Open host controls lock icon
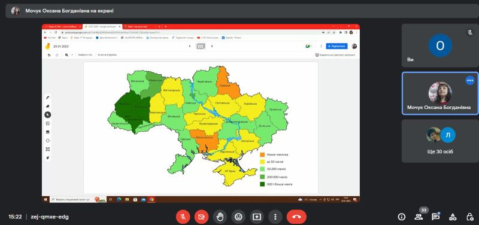 click(x=470, y=217)
